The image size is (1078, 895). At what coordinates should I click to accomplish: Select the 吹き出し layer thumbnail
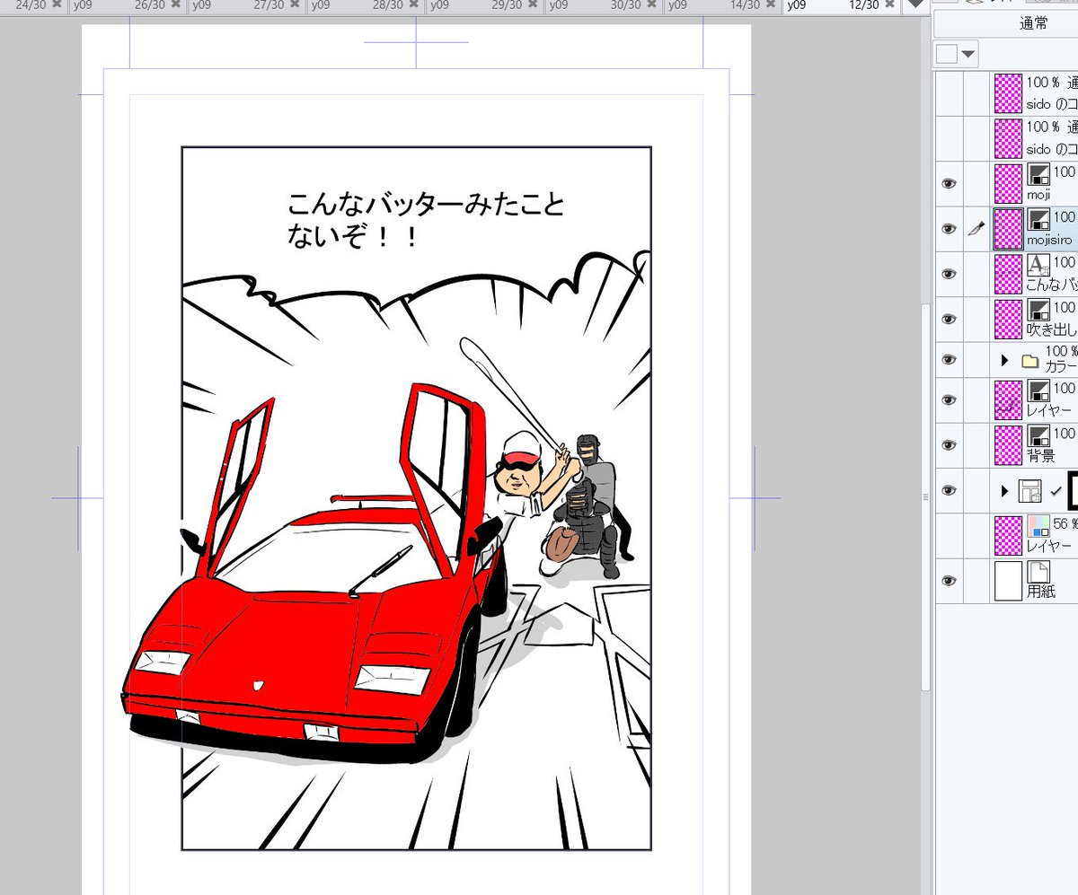click(x=1009, y=319)
